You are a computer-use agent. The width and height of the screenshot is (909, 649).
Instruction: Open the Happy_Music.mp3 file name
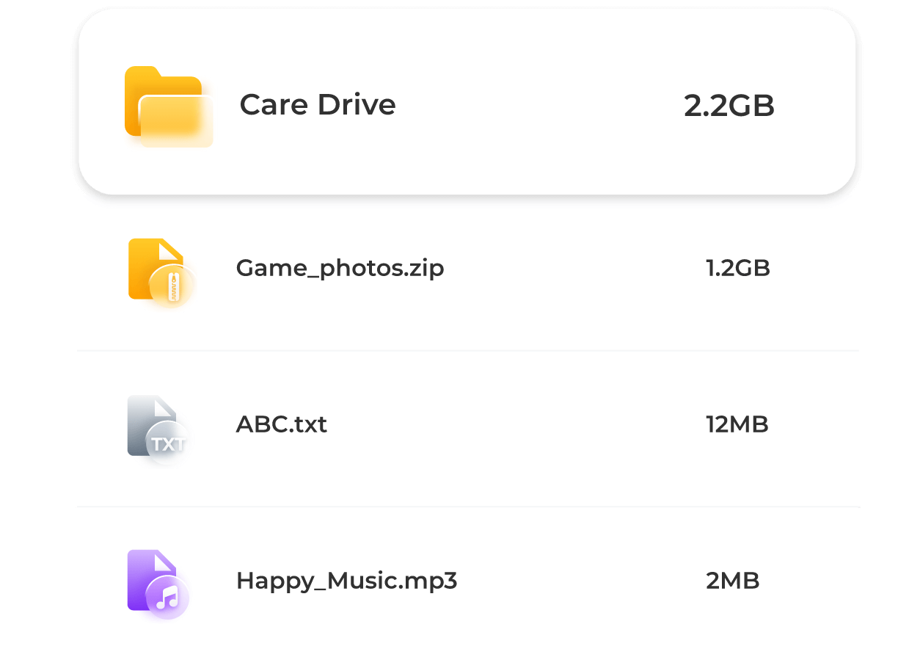pos(346,581)
